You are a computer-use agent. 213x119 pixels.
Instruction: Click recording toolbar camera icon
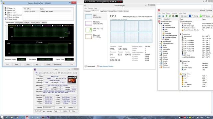pyautogui.click(x=113, y=2)
